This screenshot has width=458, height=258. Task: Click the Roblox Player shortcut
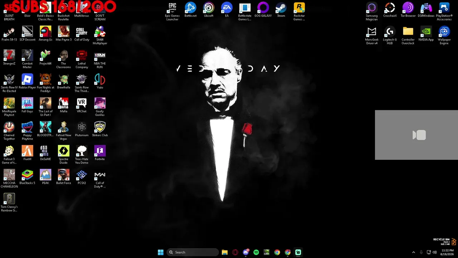[x=27, y=82]
